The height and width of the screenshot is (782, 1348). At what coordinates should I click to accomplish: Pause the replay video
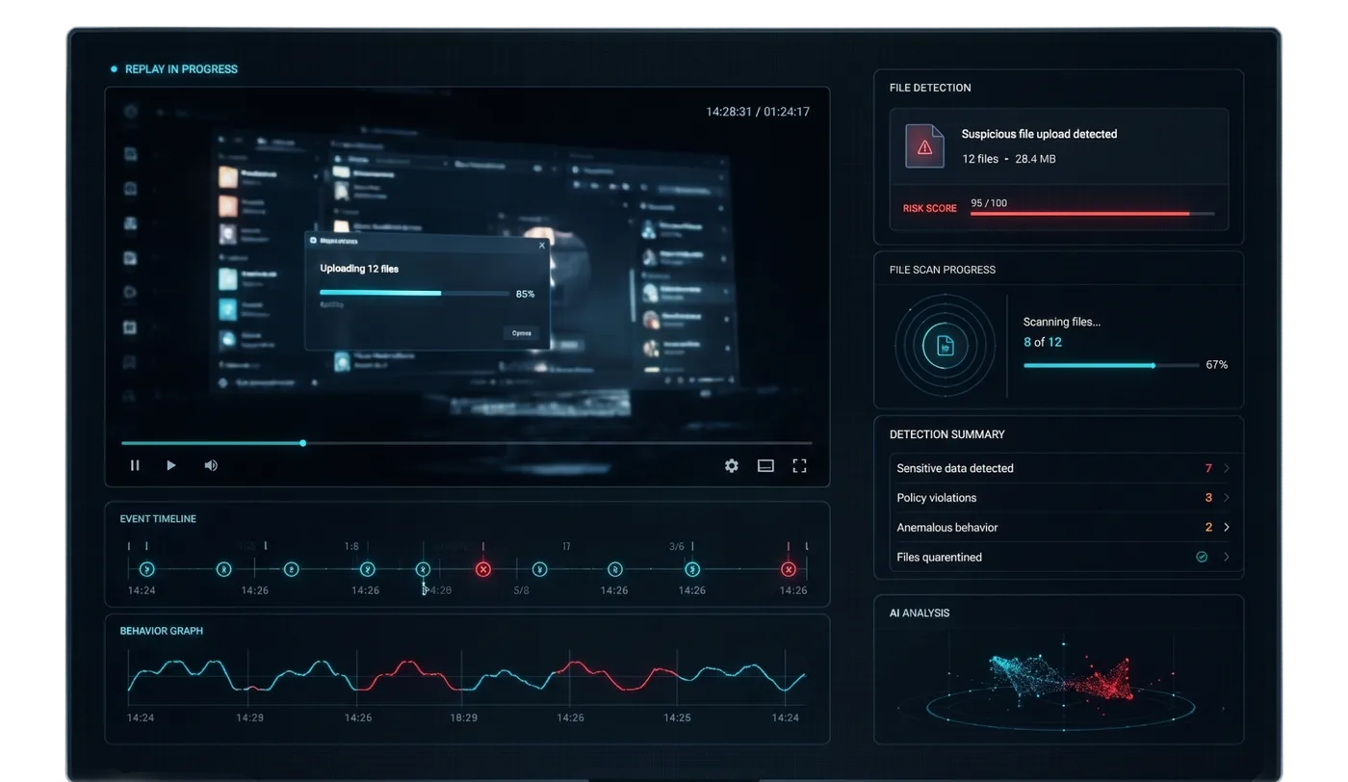(135, 465)
